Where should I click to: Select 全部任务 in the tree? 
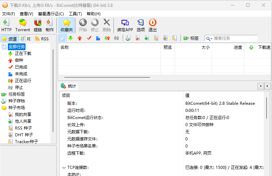tap(17, 47)
